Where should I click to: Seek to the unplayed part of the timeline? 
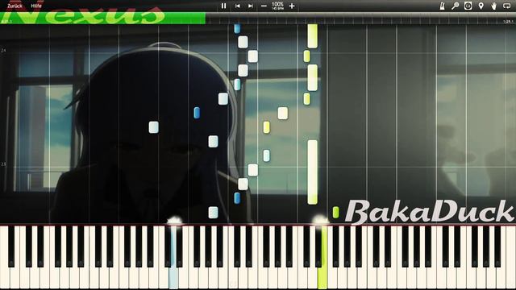[360, 18]
